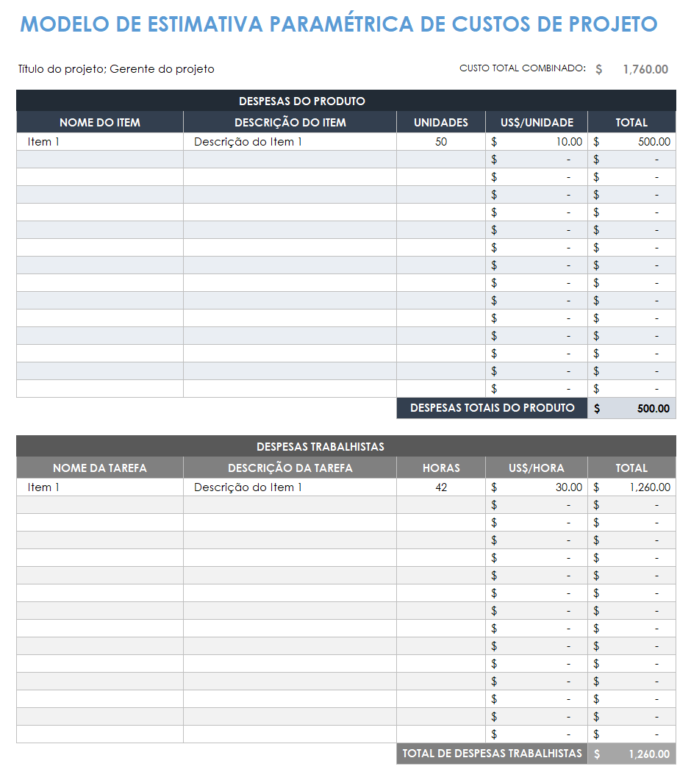
Task: Click the UNIDADES column header
Action: tap(441, 122)
